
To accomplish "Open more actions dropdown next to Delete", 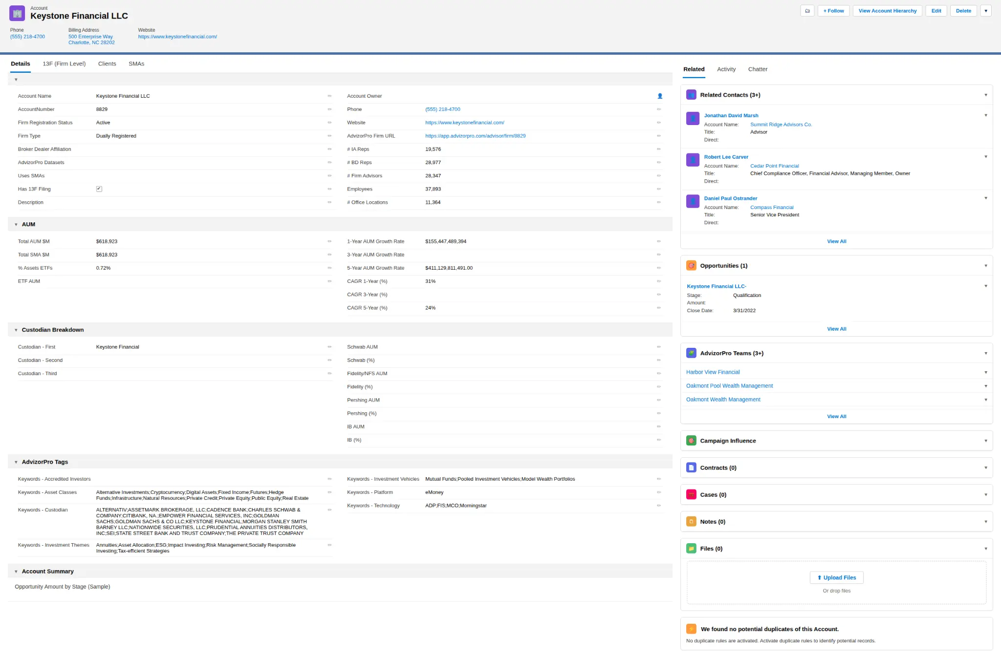I will pyautogui.click(x=986, y=11).
